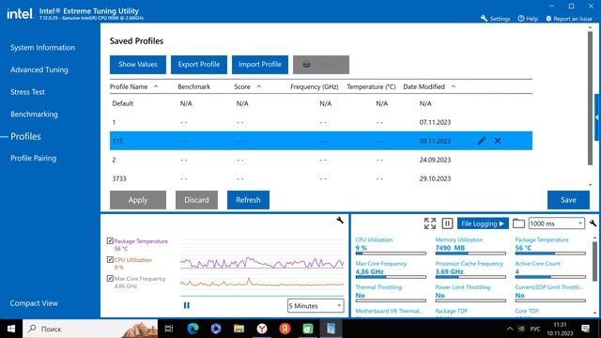Go to Advanced Tuning

coord(39,69)
